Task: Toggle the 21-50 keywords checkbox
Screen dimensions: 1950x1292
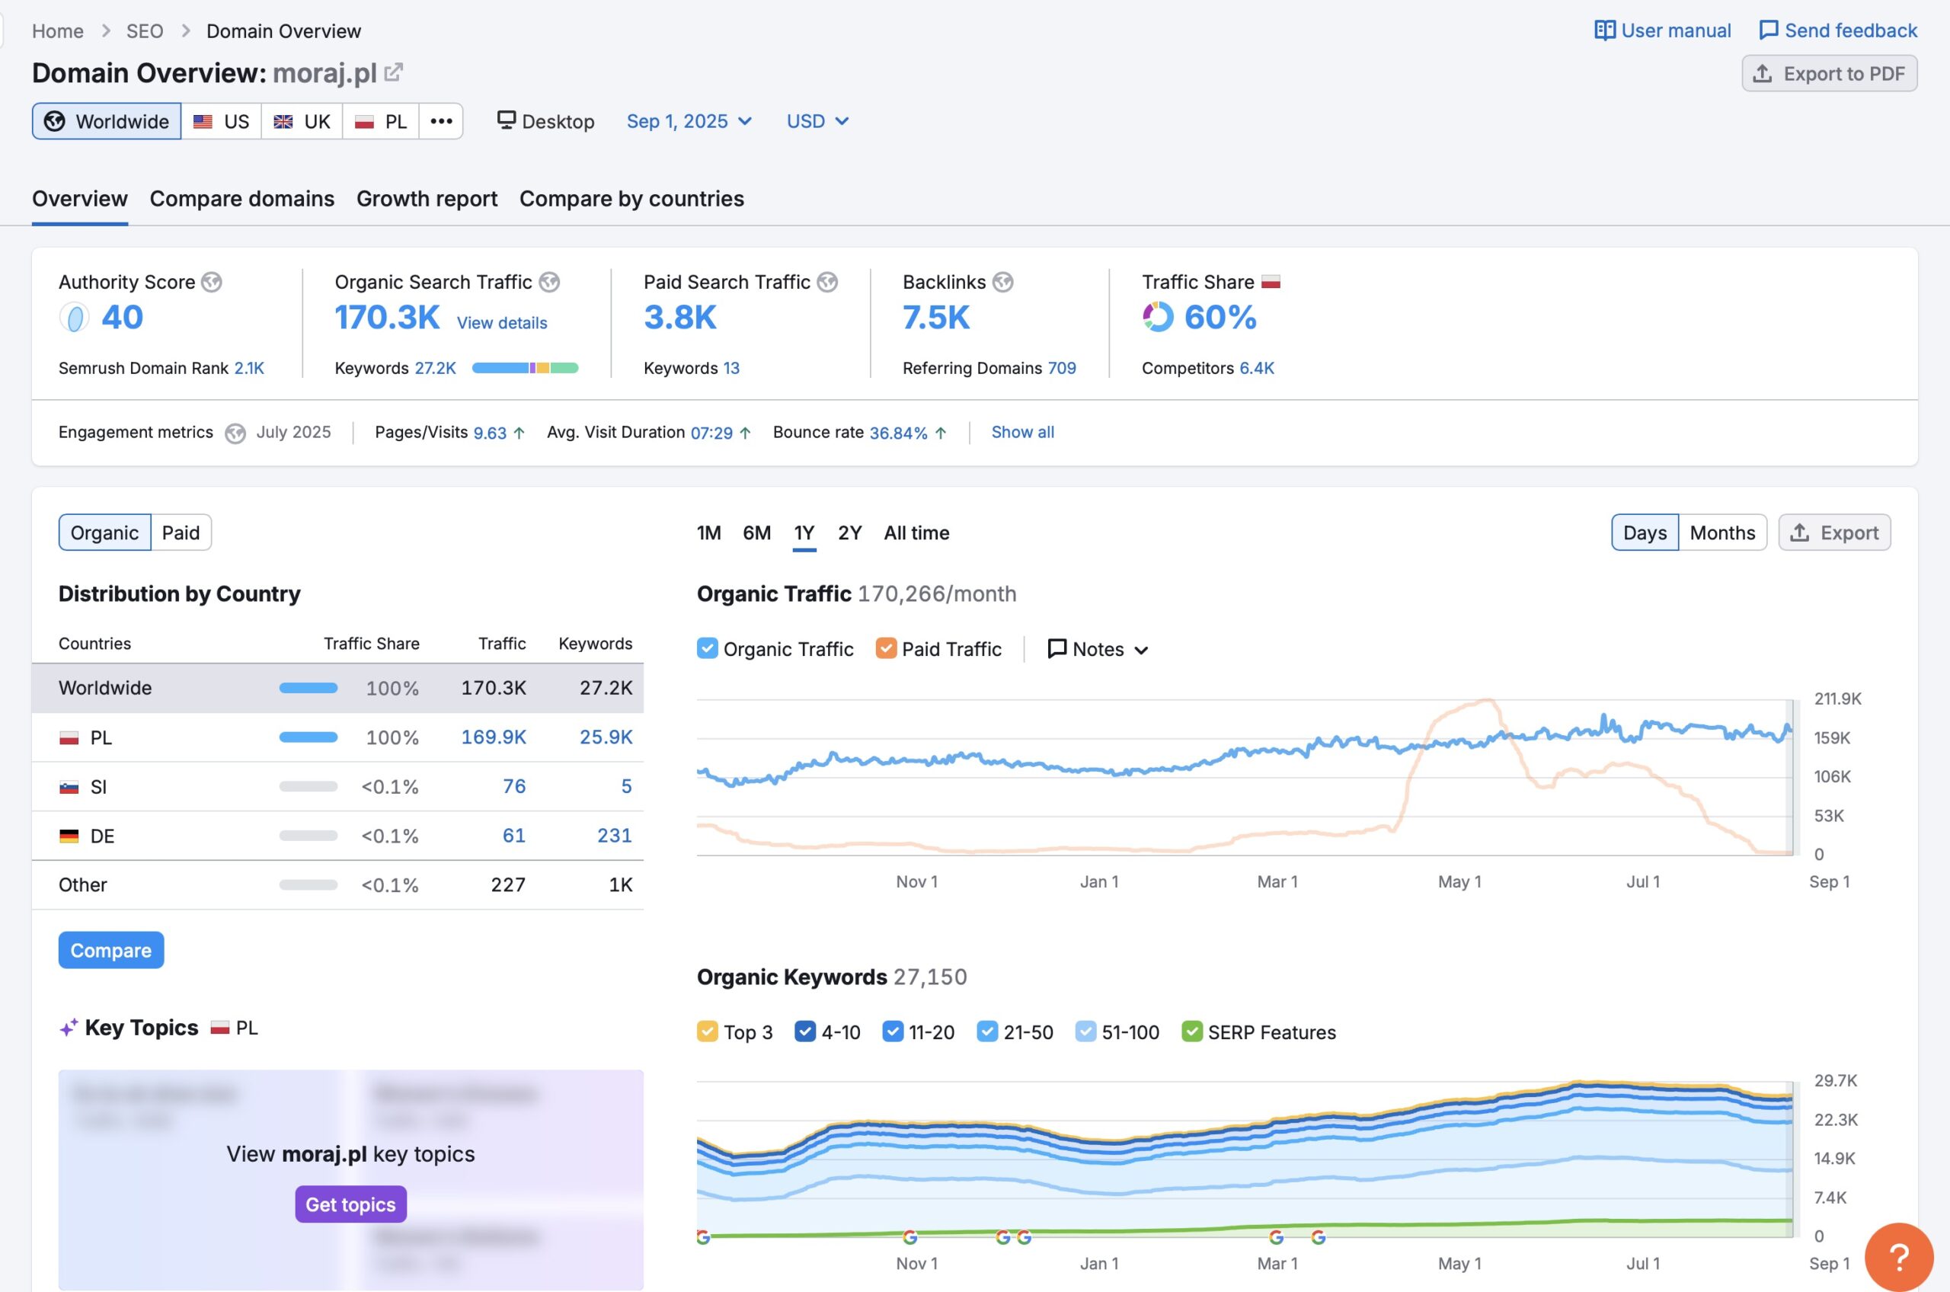Action: click(x=987, y=1031)
